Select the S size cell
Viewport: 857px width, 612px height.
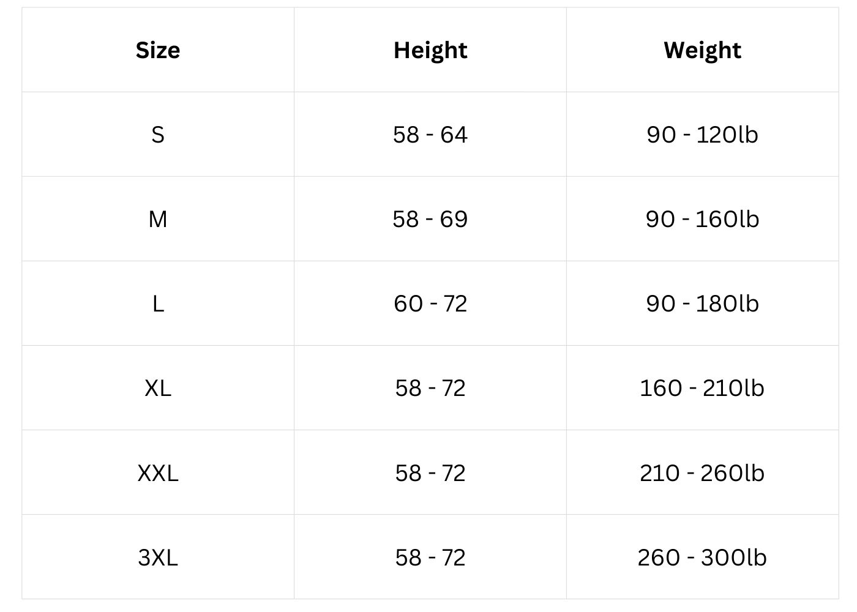[158, 135]
